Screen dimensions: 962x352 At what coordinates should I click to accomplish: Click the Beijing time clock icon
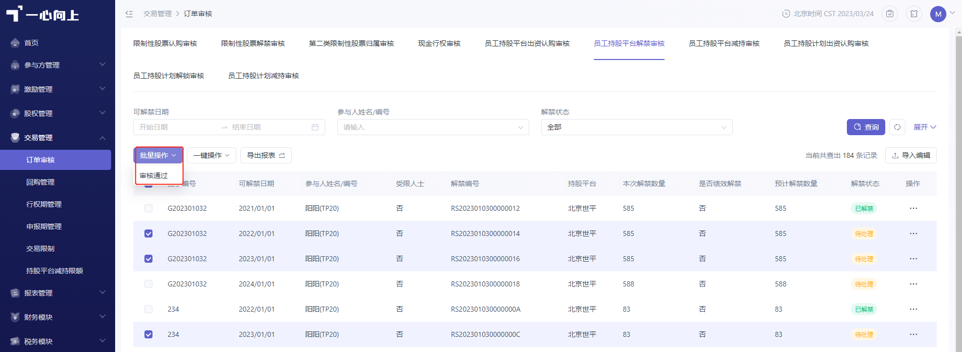coord(786,14)
